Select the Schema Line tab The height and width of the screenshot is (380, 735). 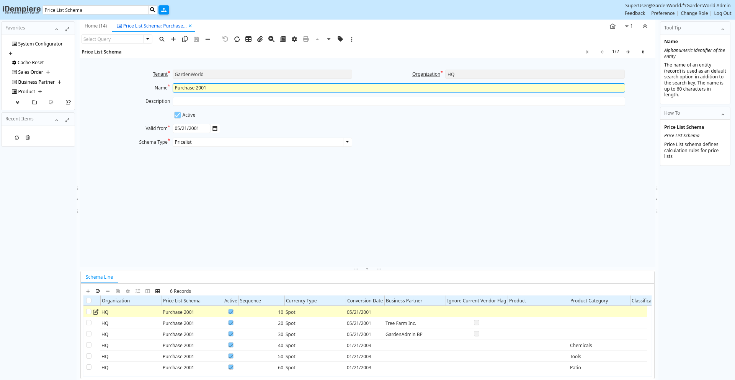coord(99,277)
